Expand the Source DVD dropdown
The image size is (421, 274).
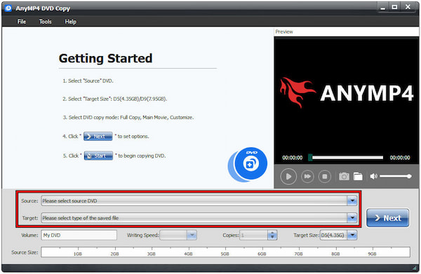click(352, 201)
